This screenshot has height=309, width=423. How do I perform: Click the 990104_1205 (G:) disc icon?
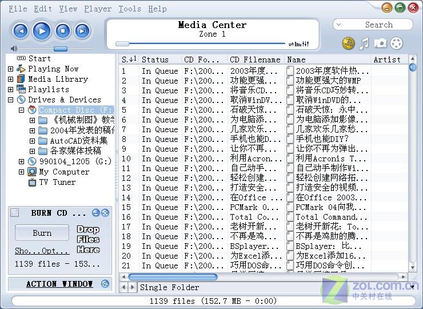(32, 161)
